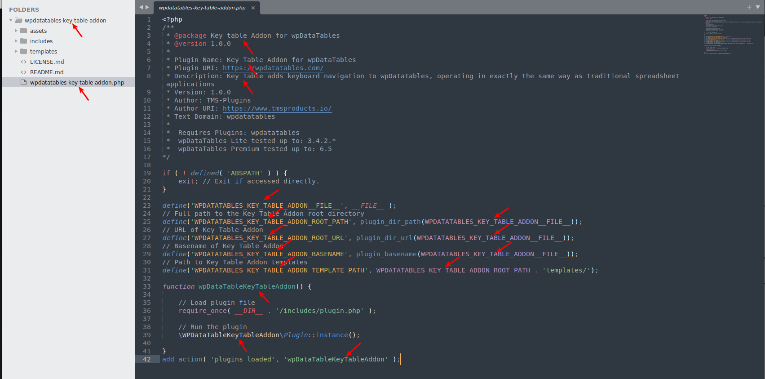The width and height of the screenshot is (765, 379).
Task: Click the README.md markup file icon
Action: point(24,72)
